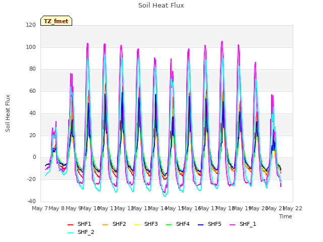Click the -20 y-axis tick label

click(x=31, y=179)
